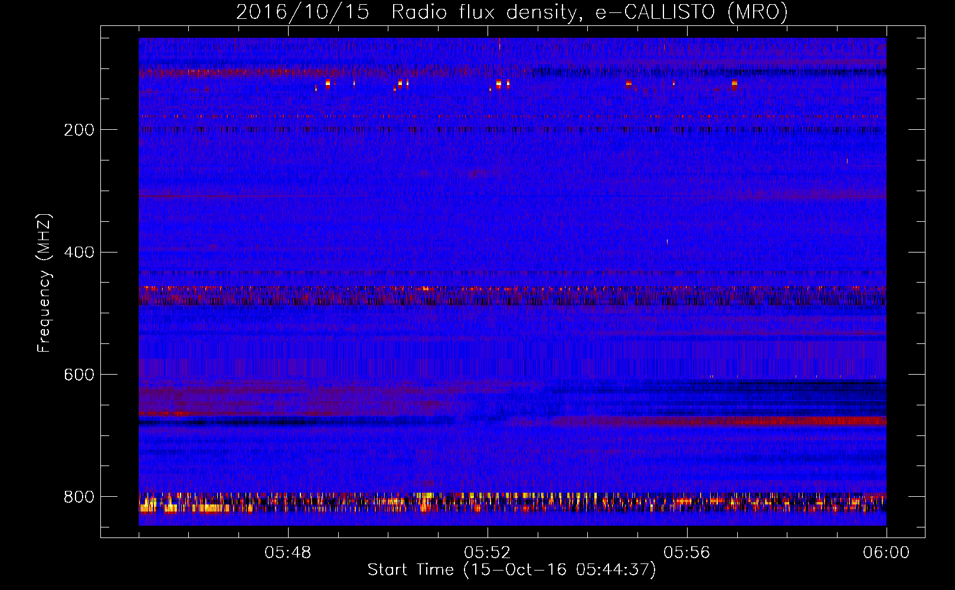Click the 'Start Time (15-Oct-16 05:44:37)' label
Viewport: 955px width, 590px height.
[x=512, y=569]
